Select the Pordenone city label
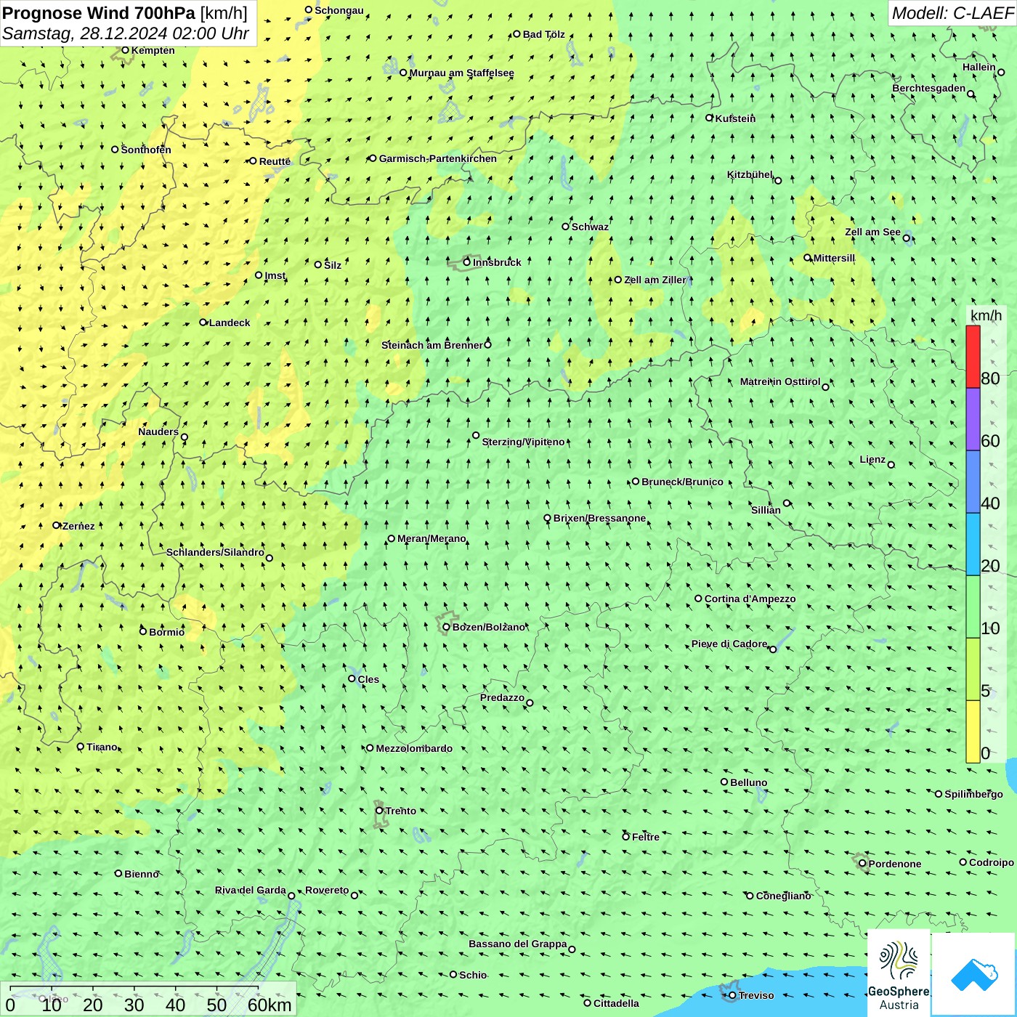The width and height of the screenshot is (1017, 1017). [895, 864]
